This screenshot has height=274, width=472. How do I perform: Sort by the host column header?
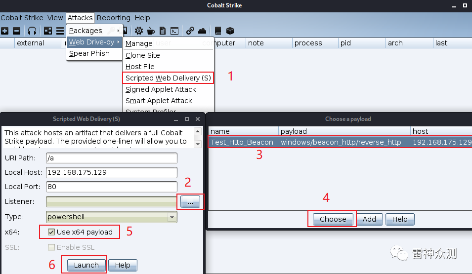point(441,131)
